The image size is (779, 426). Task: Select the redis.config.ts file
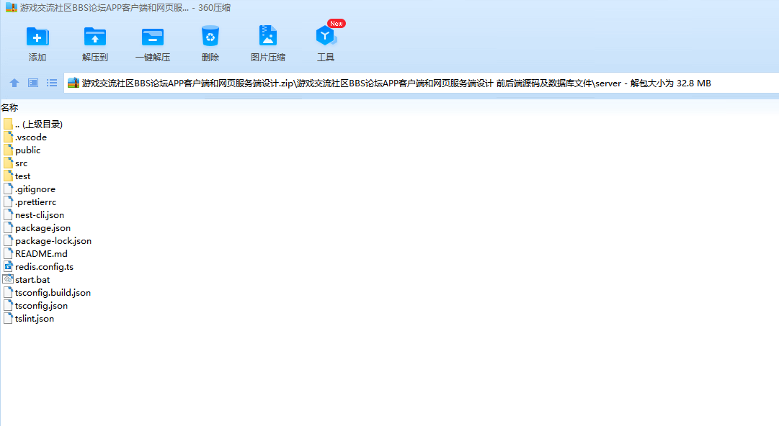(x=38, y=266)
